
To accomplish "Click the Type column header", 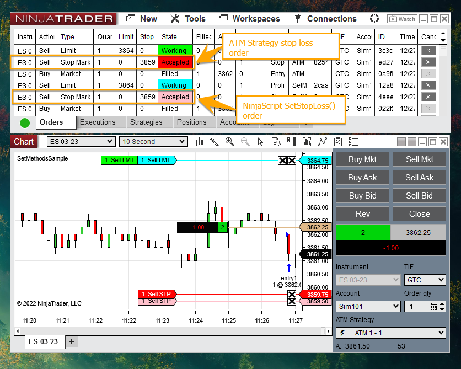I will point(75,37).
